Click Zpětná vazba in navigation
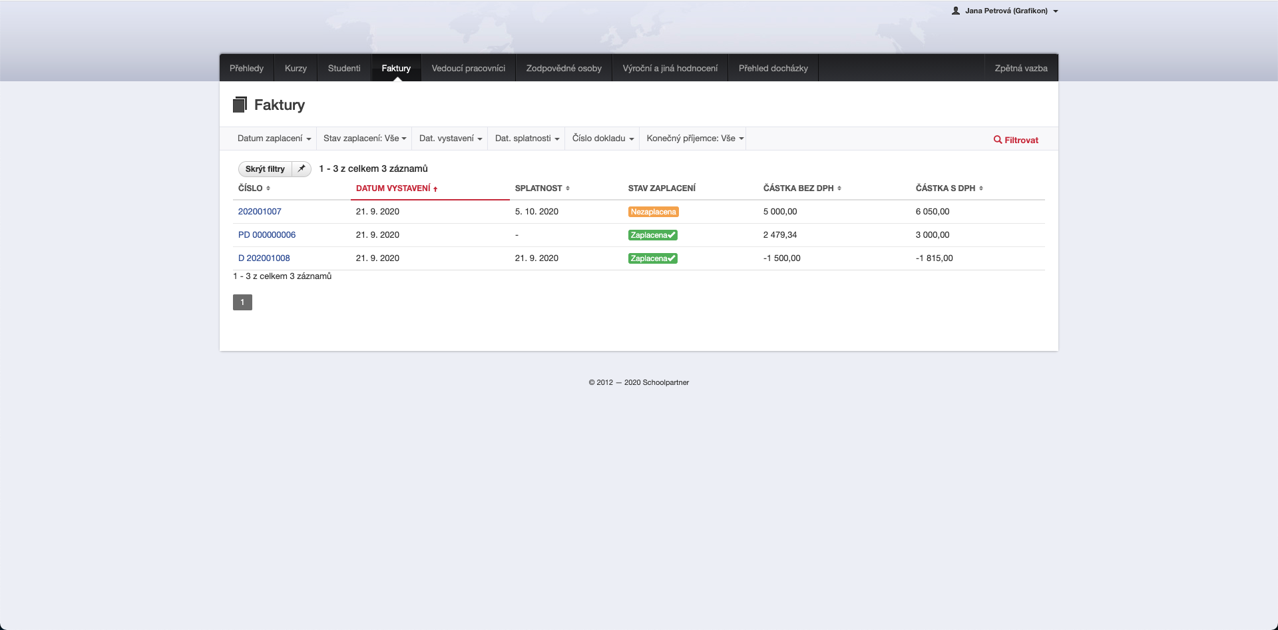 tap(1021, 68)
